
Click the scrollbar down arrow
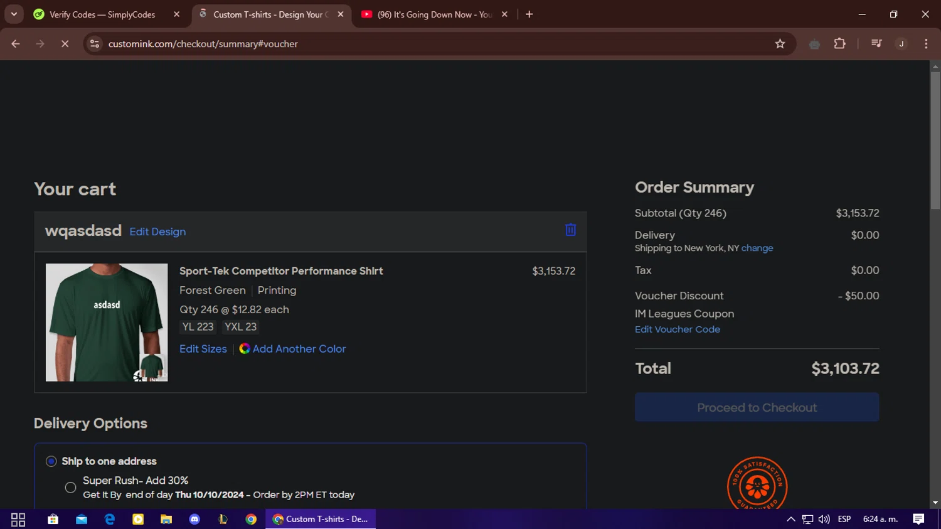[935, 503]
